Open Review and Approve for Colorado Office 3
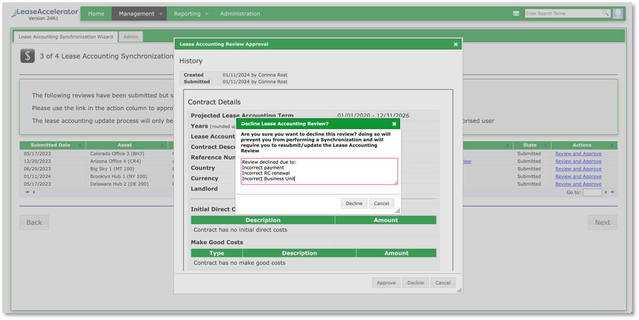Image resolution: width=639 pixels, height=320 pixels. point(578,154)
